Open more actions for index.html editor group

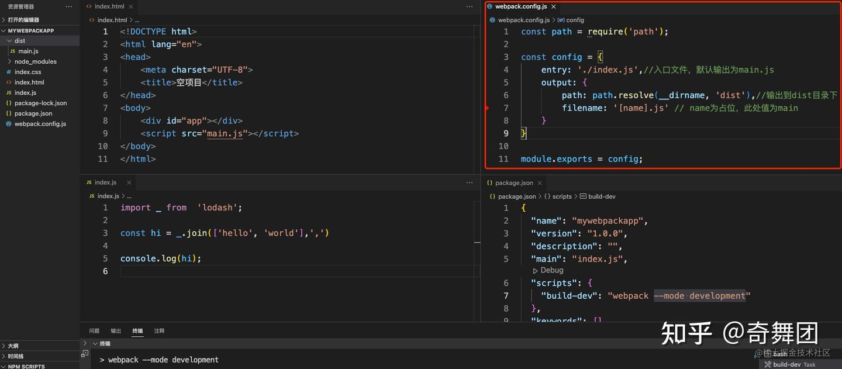(470, 6)
